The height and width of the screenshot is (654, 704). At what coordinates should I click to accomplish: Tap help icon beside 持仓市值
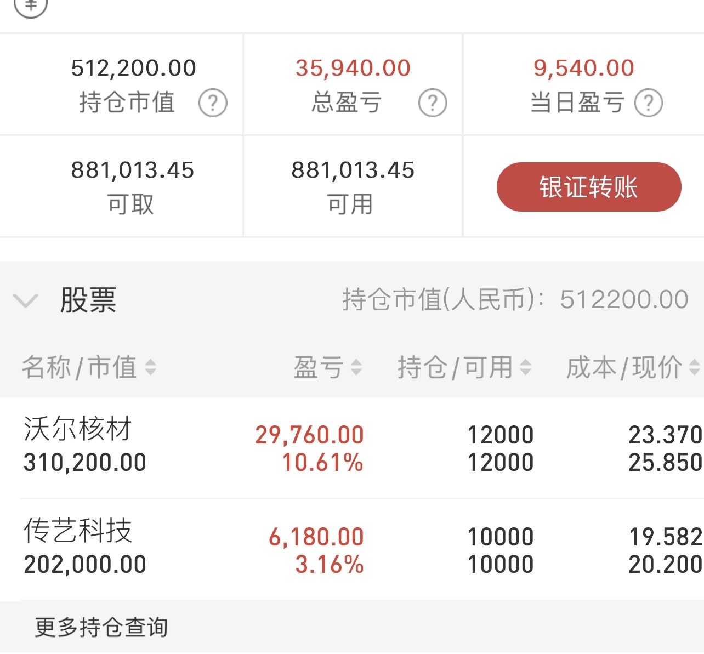[213, 103]
